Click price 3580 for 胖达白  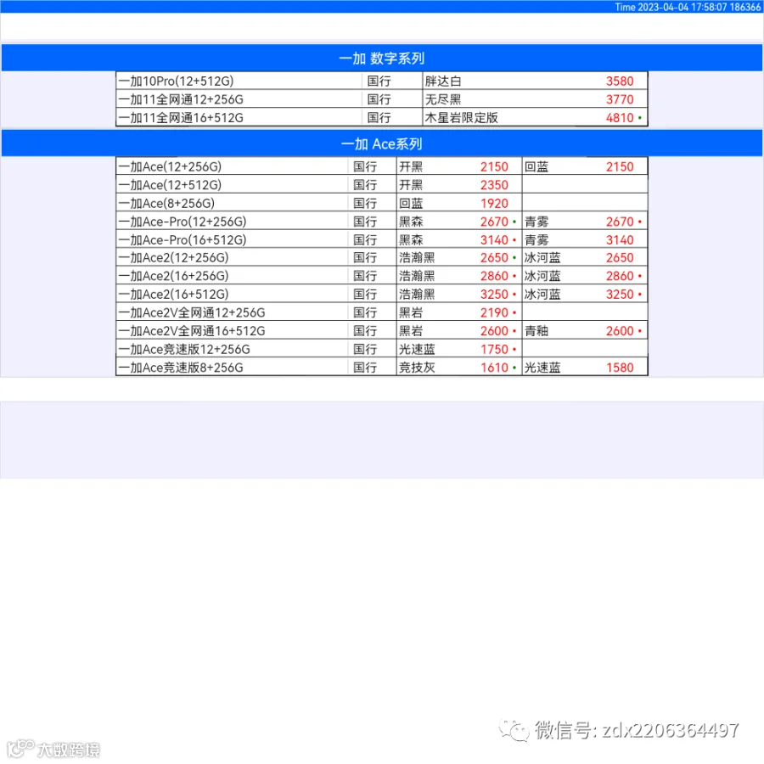click(620, 81)
